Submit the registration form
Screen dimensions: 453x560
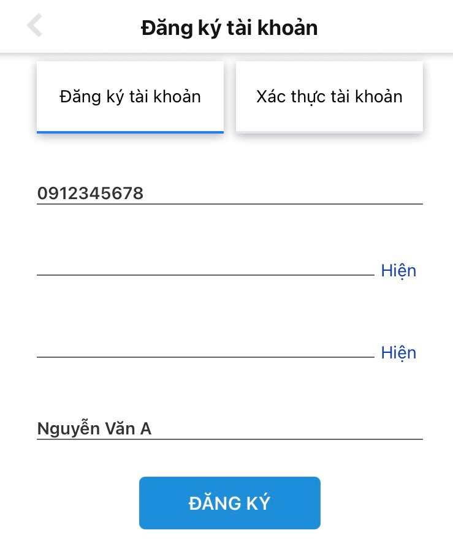point(229,503)
